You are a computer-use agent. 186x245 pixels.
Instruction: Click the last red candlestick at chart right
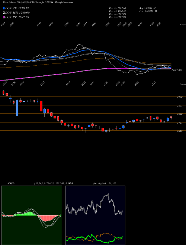171,117
